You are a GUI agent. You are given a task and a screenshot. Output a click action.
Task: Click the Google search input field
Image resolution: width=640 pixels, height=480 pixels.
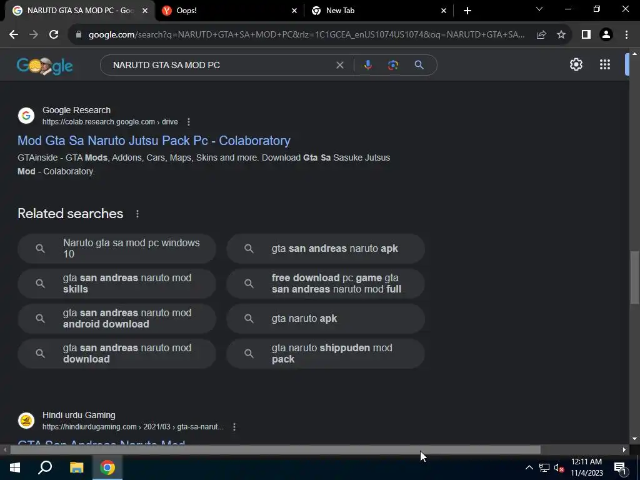[x=221, y=65]
